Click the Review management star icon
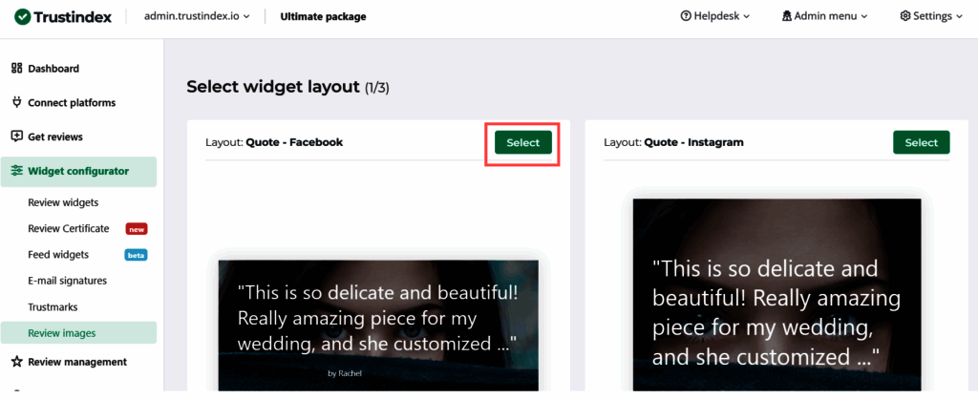The width and height of the screenshot is (978, 399). click(x=16, y=362)
